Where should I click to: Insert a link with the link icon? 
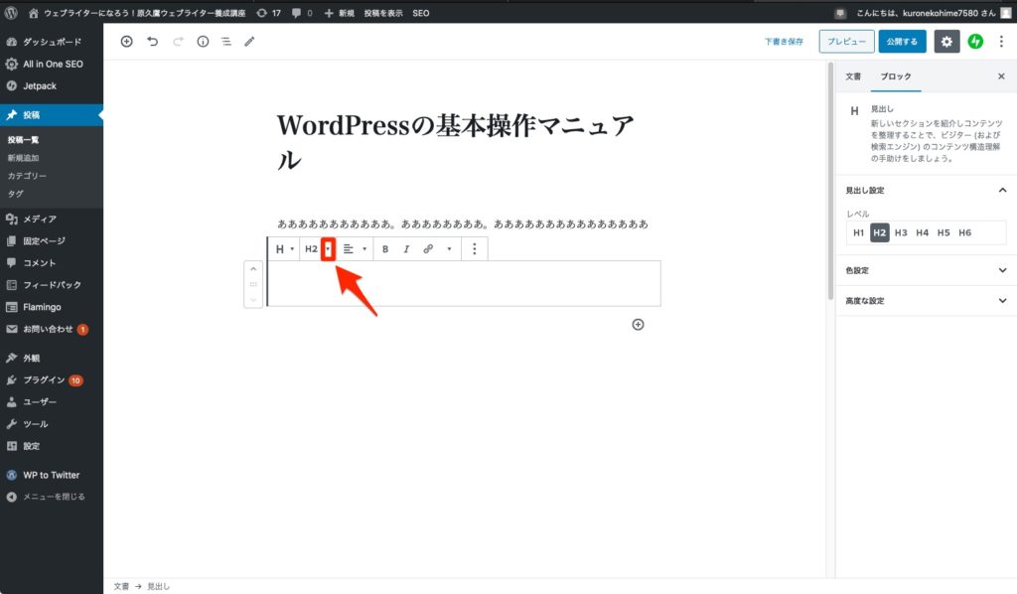tap(428, 249)
